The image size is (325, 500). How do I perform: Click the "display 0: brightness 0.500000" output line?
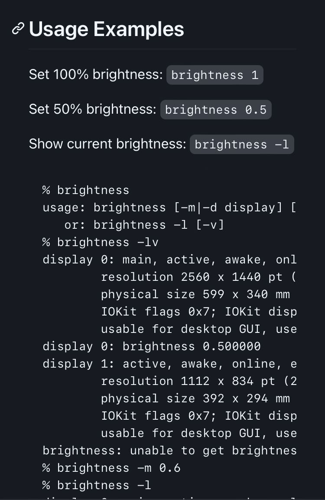tap(152, 346)
